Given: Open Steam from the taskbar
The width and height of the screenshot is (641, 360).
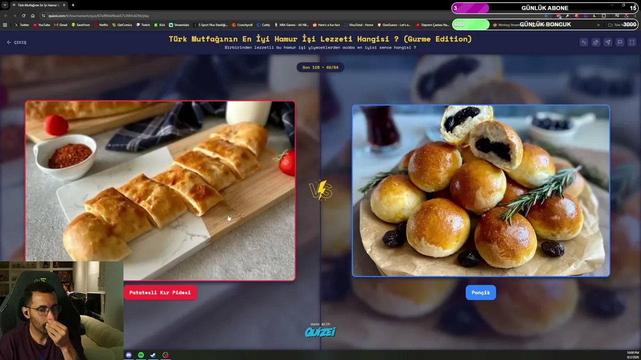Looking at the screenshot, I should coord(153,355).
